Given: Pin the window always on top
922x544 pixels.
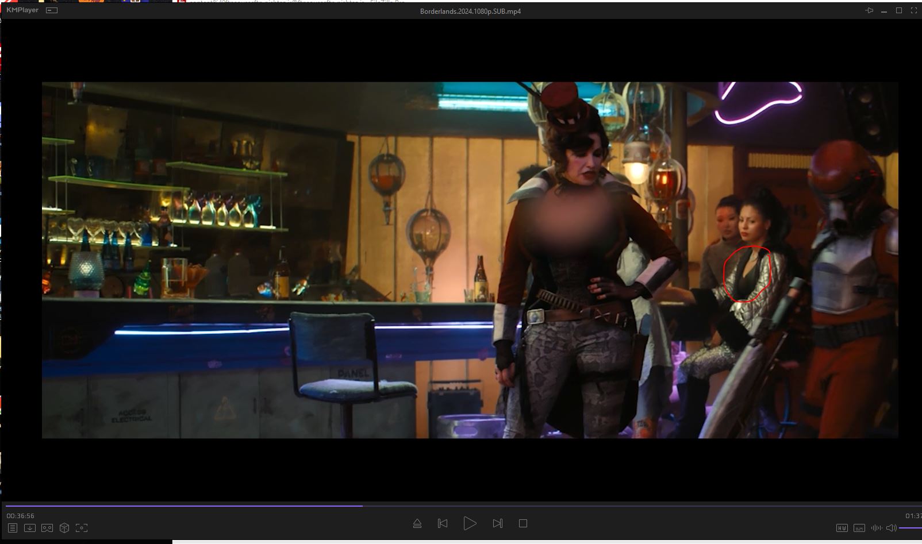Looking at the screenshot, I should point(869,11).
